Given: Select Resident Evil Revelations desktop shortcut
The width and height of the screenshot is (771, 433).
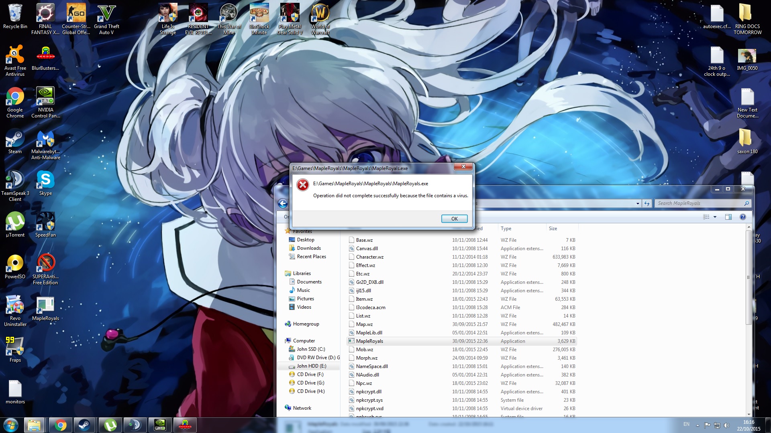Looking at the screenshot, I should (x=198, y=18).
